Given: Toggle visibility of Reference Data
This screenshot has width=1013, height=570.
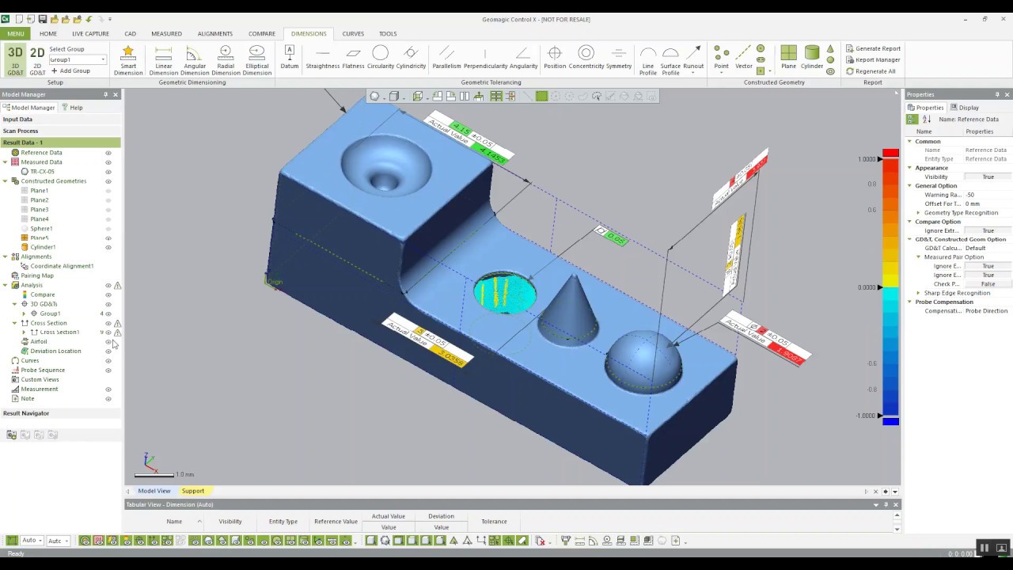Looking at the screenshot, I should coord(108,153).
